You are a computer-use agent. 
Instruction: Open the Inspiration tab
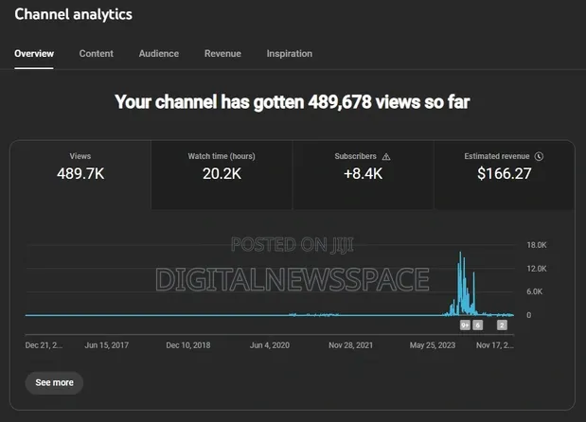tap(290, 54)
